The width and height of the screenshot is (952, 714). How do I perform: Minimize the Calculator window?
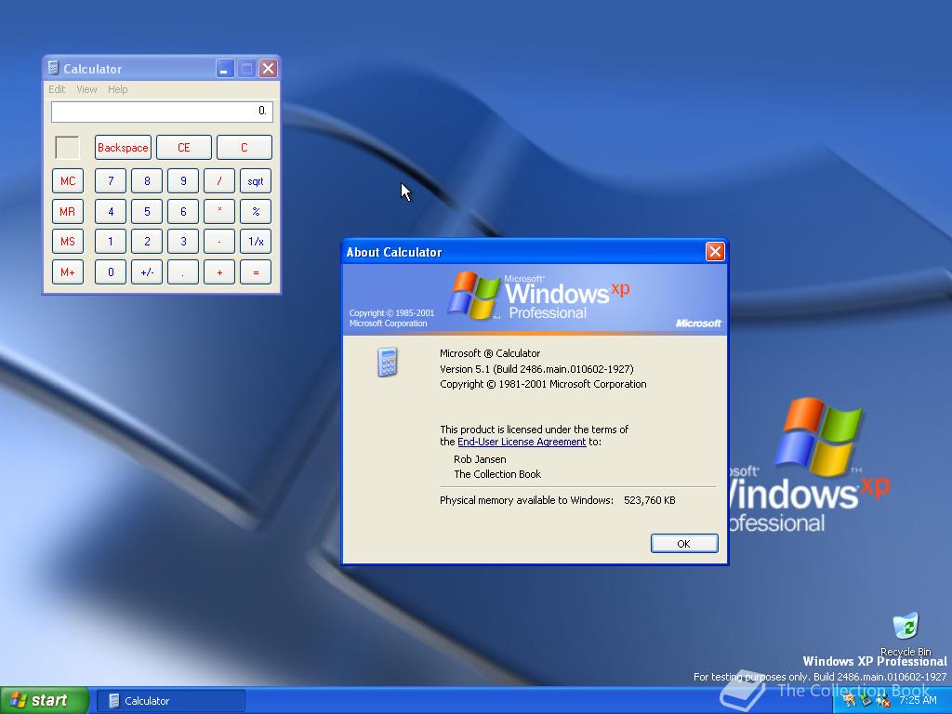225,68
